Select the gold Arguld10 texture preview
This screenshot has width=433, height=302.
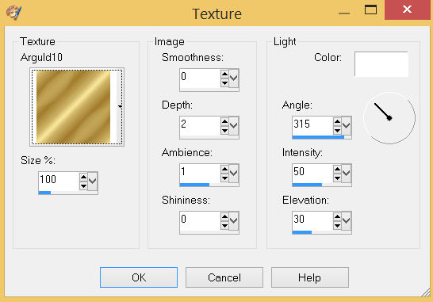tap(73, 106)
